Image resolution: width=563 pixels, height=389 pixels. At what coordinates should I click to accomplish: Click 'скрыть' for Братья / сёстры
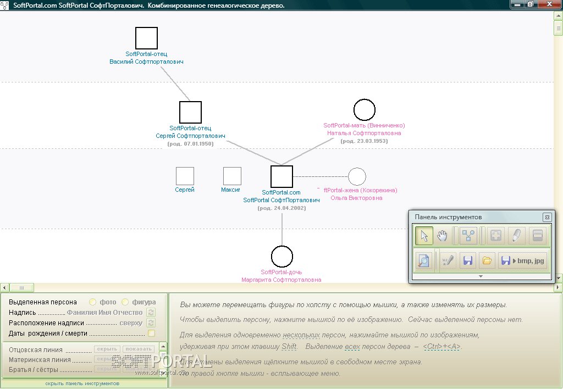click(x=107, y=369)
